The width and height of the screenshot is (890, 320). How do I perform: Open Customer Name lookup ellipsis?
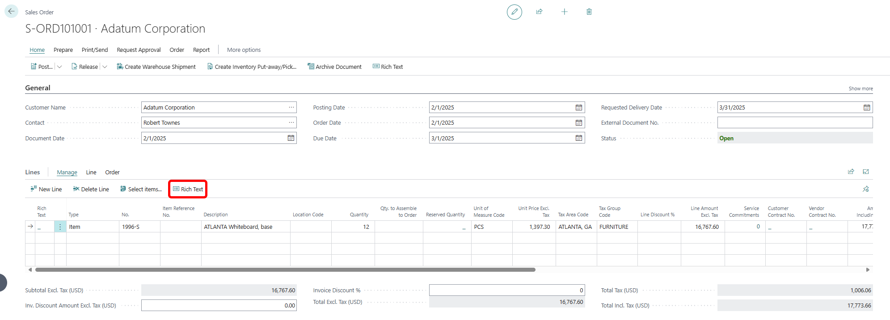[291, 108]
